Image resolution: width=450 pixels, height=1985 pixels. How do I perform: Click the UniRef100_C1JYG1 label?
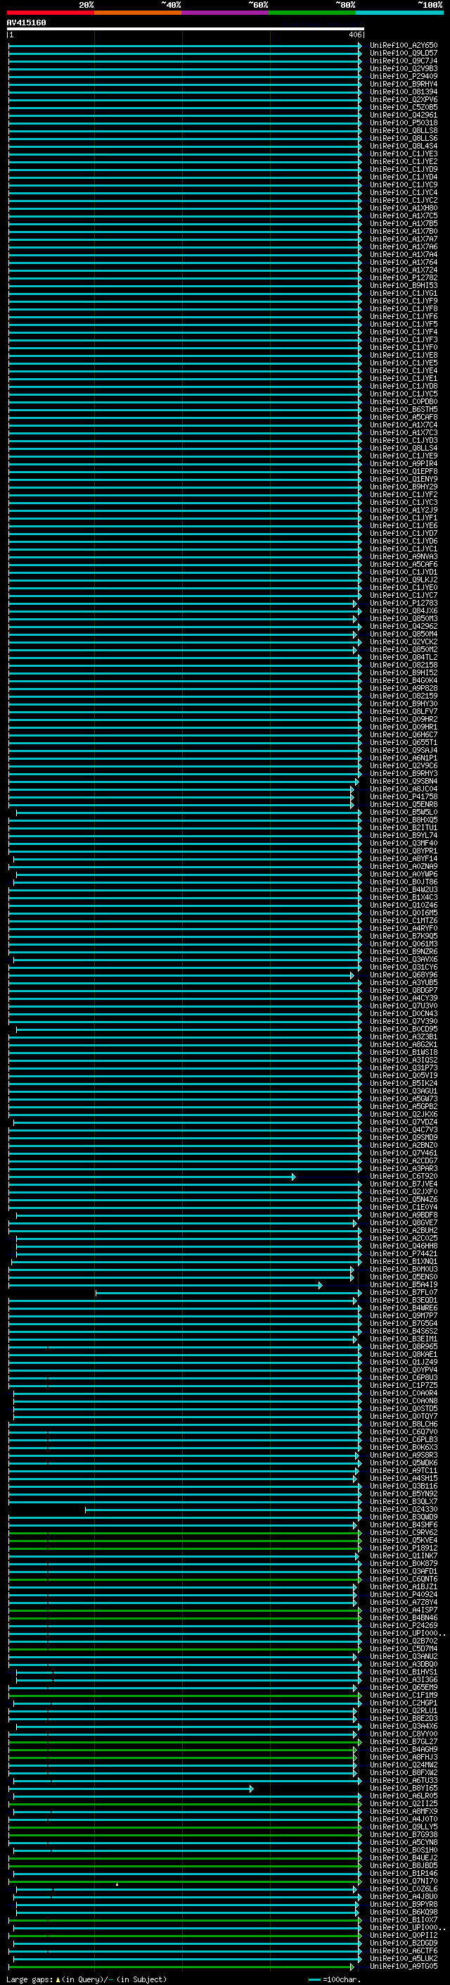(x=404, y=294)
